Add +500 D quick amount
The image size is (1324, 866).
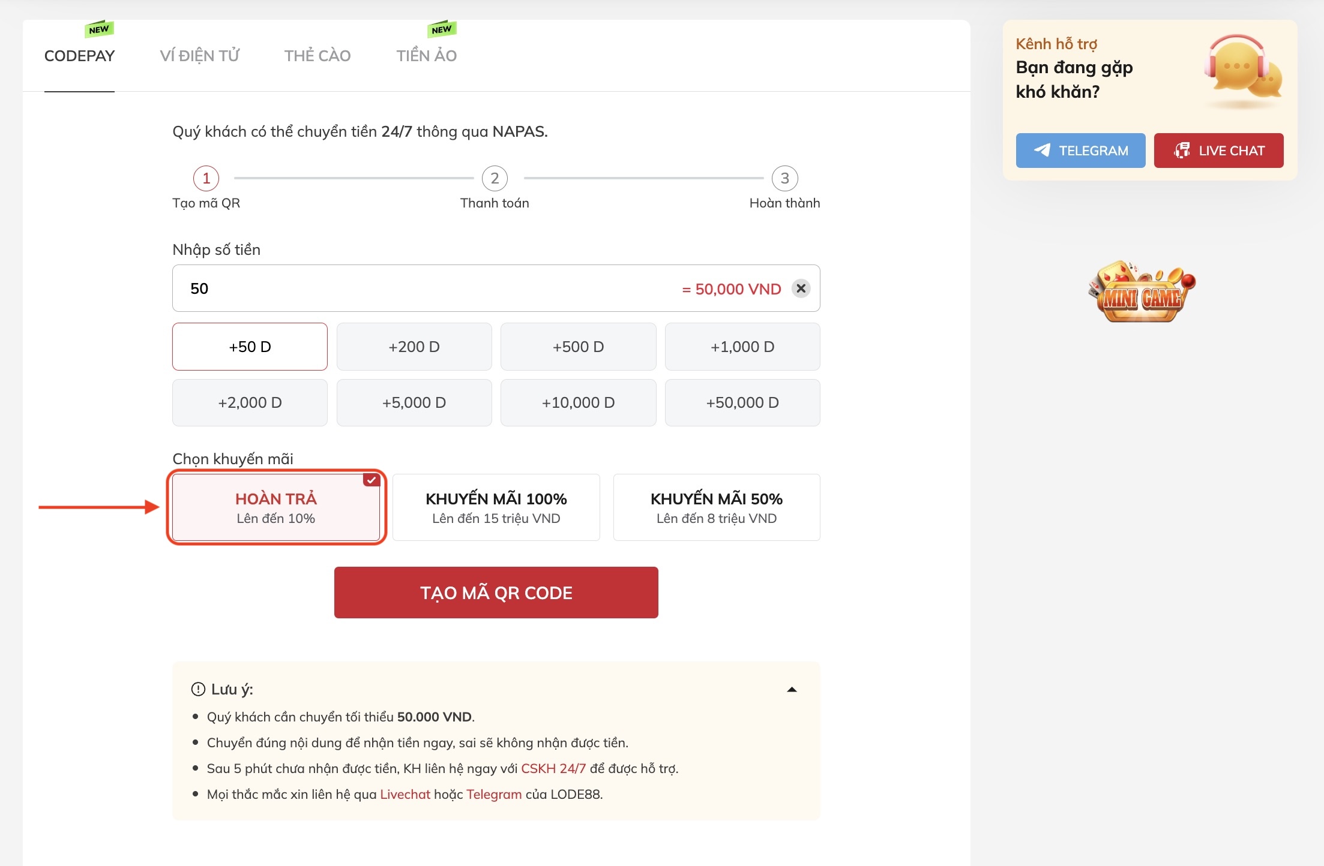578,347
